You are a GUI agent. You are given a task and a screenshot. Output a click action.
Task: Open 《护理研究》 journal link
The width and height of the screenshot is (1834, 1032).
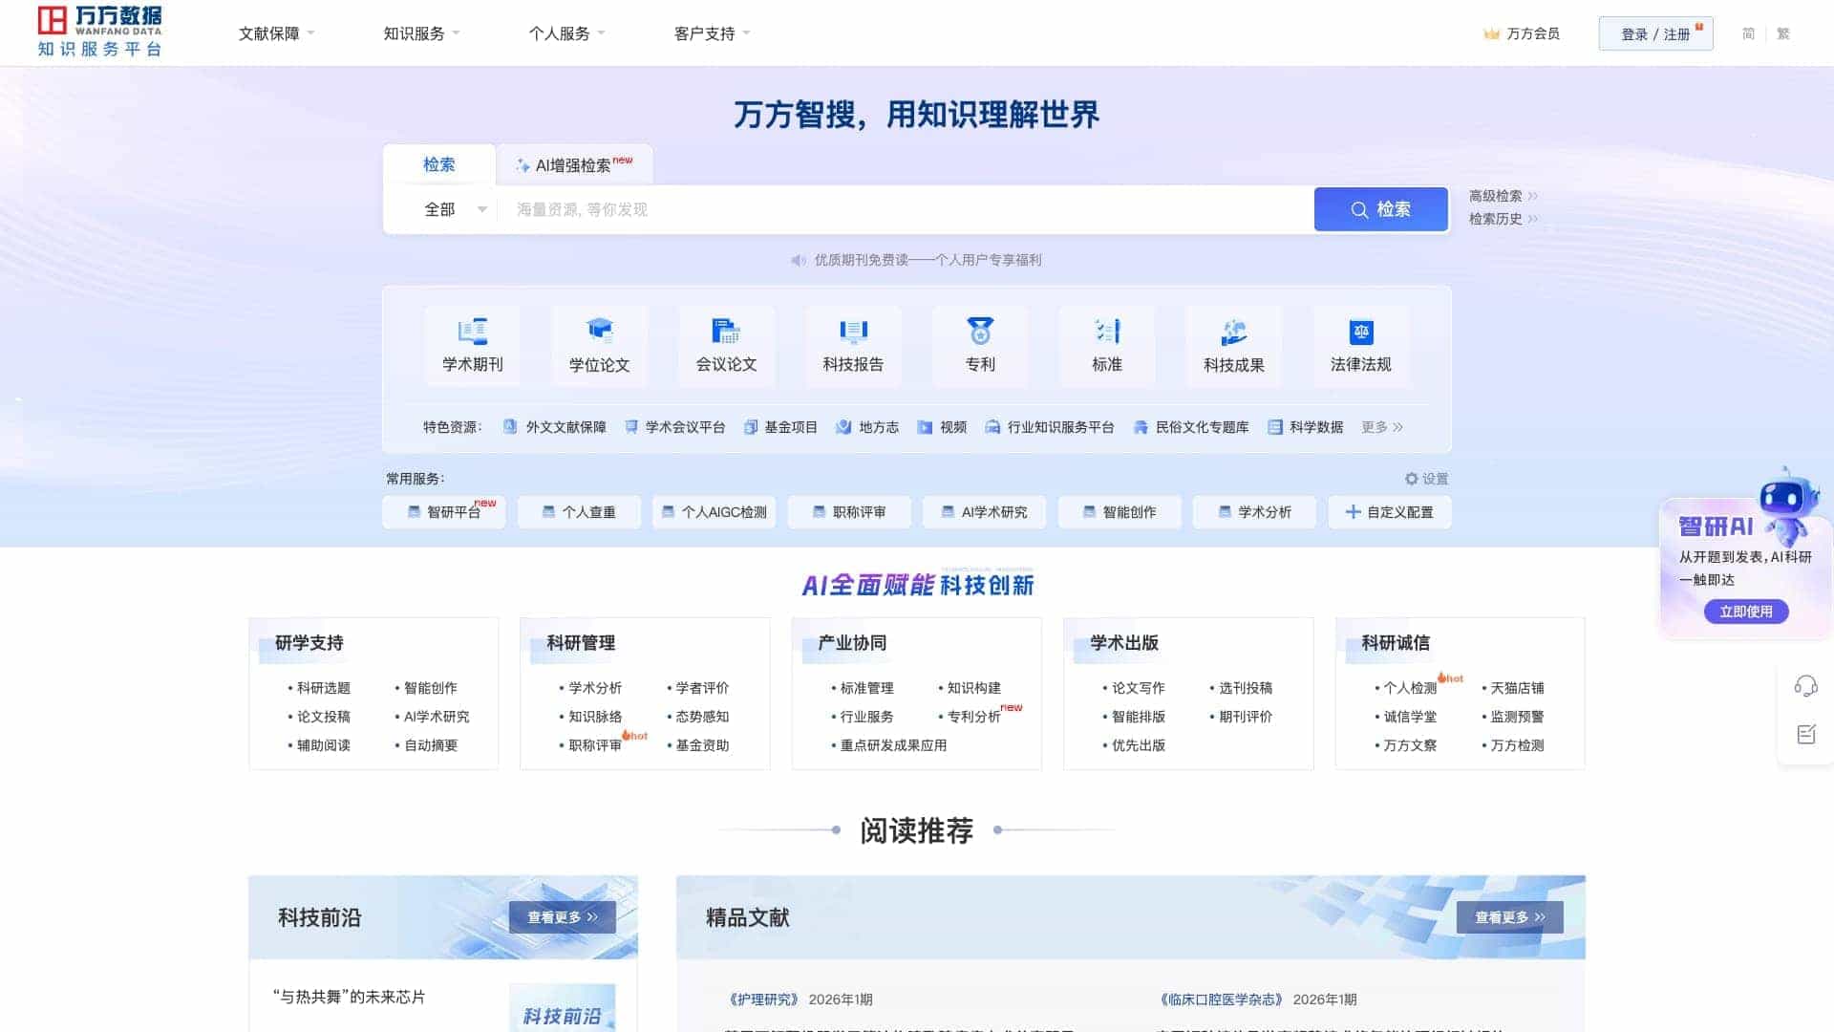click(x=762, y=1000)
